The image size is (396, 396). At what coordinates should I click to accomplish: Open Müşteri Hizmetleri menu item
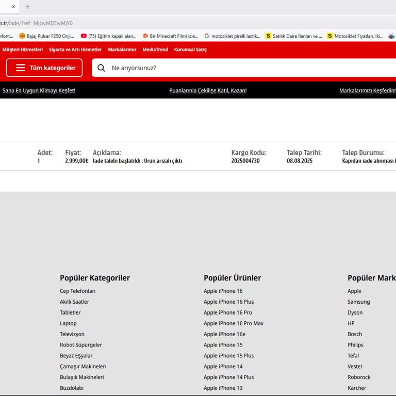23,49
